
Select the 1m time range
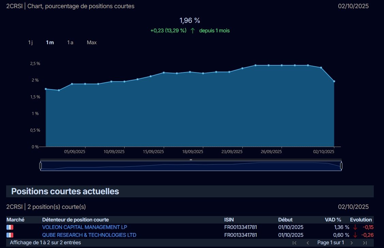[x=50, y=43]
